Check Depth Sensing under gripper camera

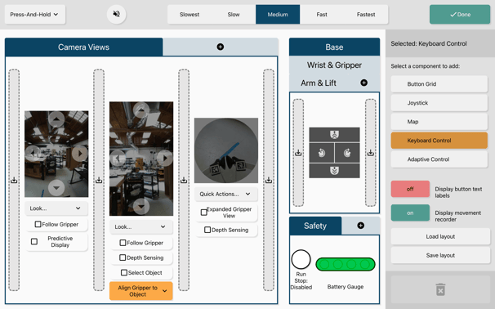(207, 230)
